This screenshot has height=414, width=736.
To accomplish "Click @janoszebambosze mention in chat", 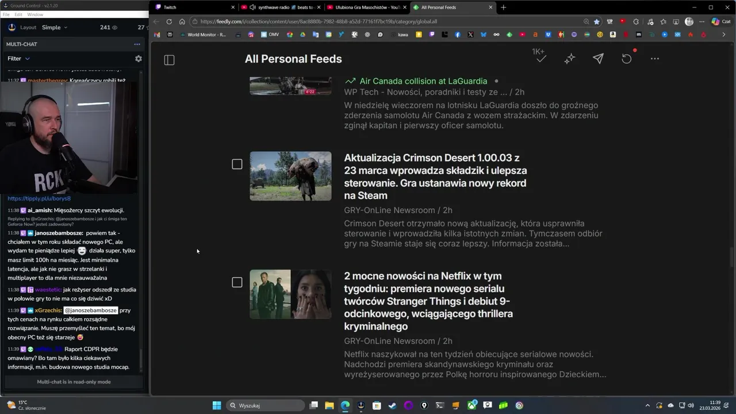I will 91,310.
